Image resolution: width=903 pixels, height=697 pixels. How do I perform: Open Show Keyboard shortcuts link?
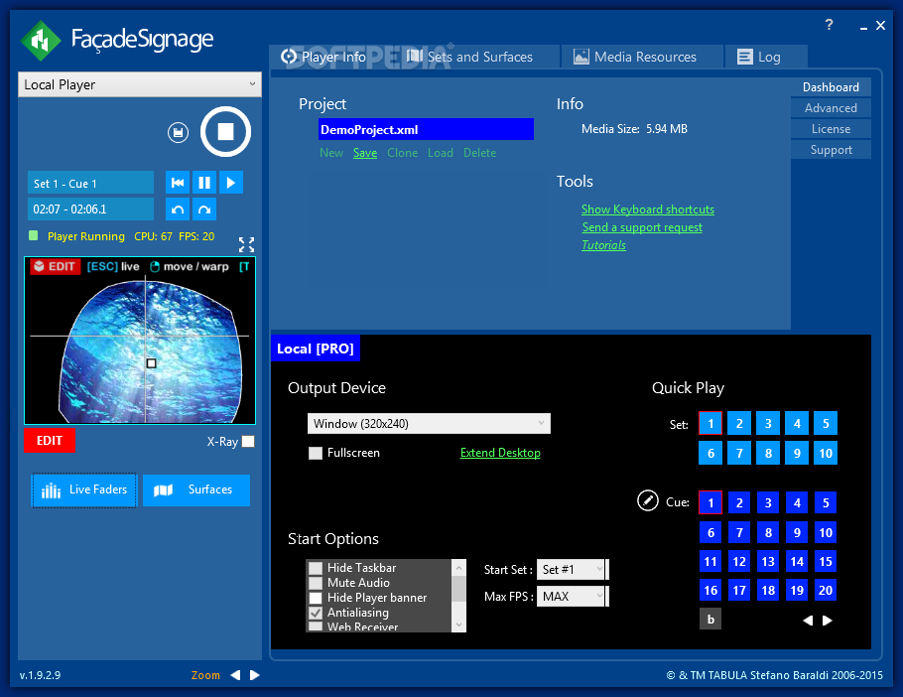(647, 209)
